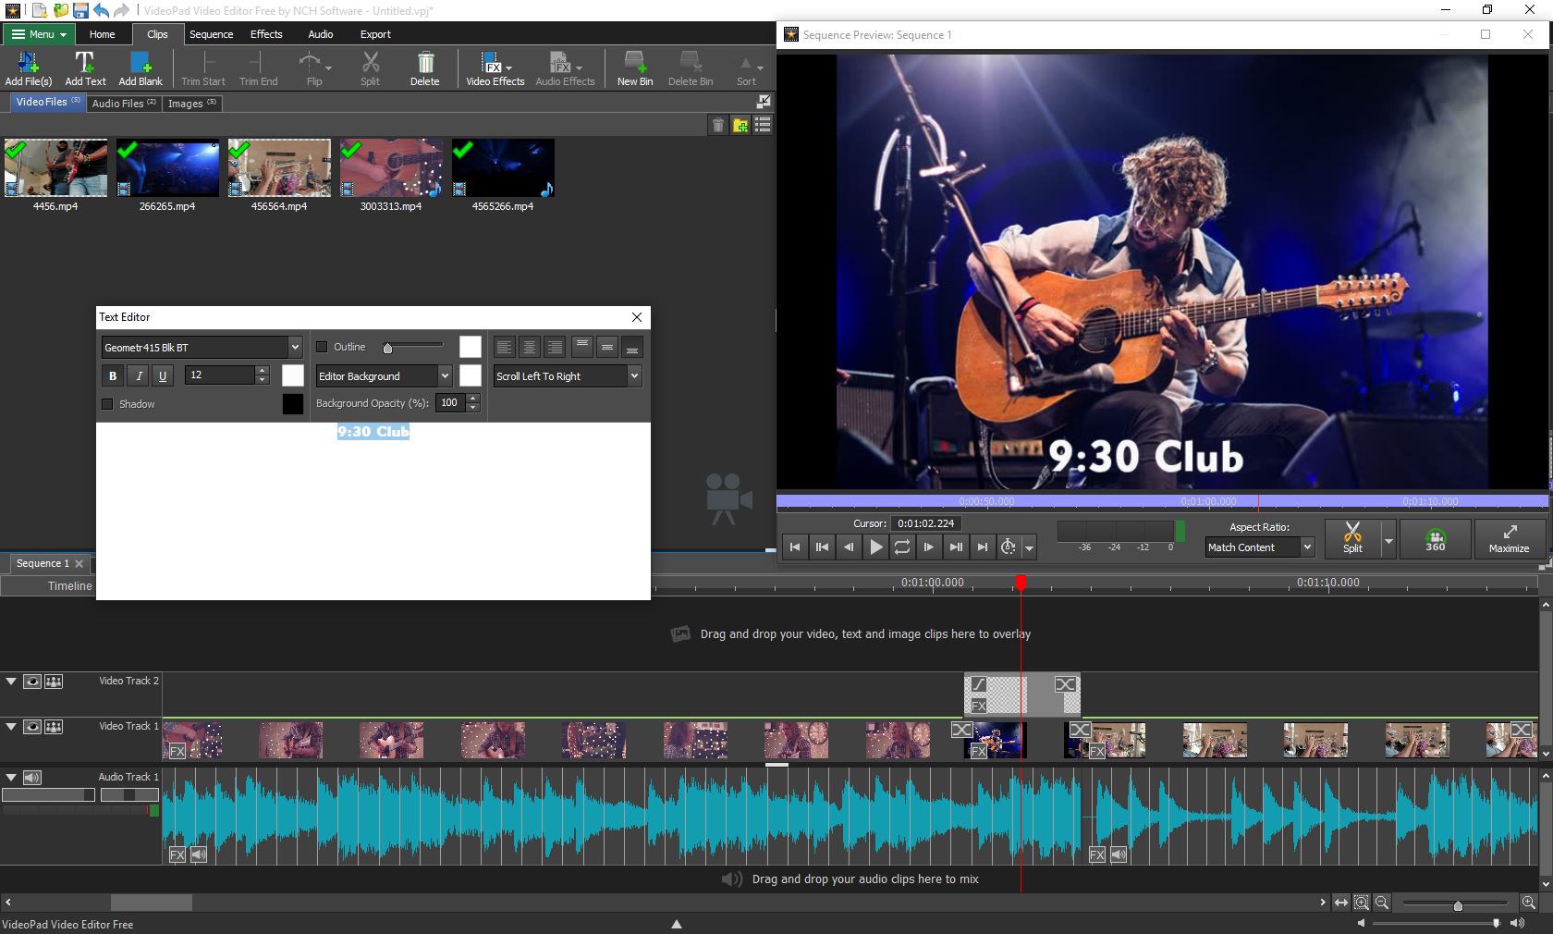The height and width of the screenshot is (934, 1553).
Task: Open the Geometr415 Blk BT font dropdown
Action: 293,347
